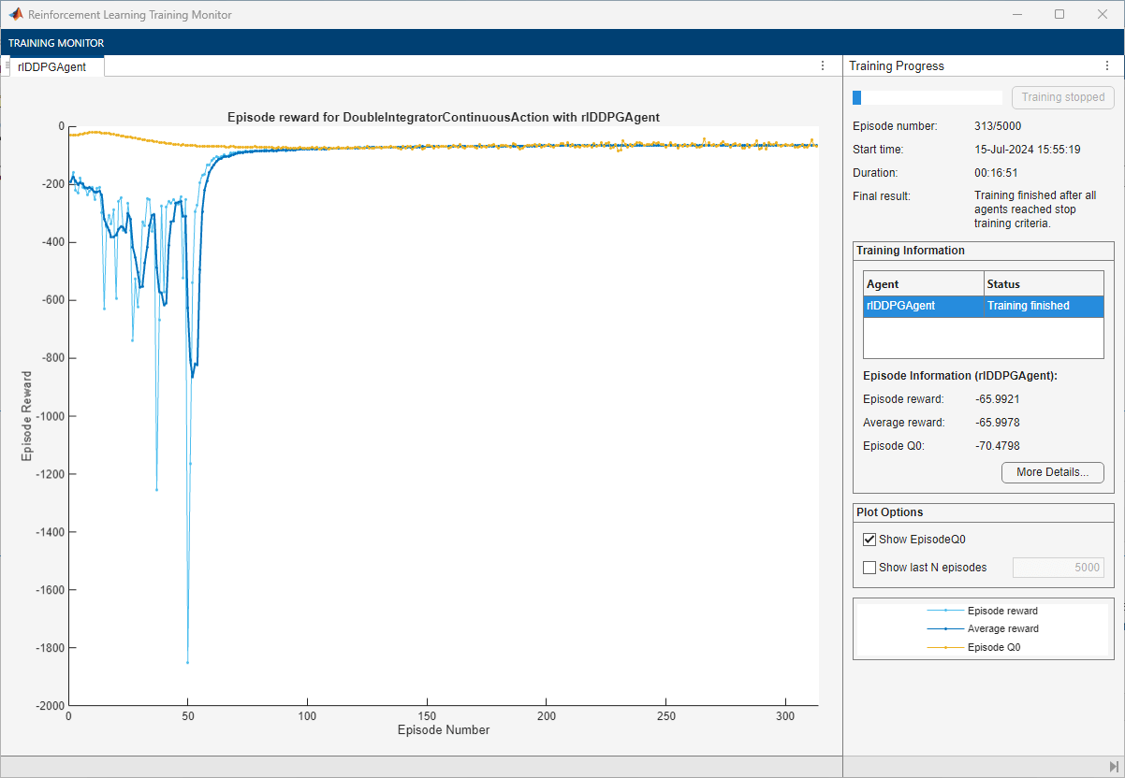The image size is (1125, 778).
Task: Click the MATLAB logo in title bar
Action: pos(16,15)
